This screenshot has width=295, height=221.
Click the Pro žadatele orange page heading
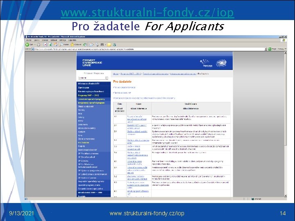tap(122, 81)
